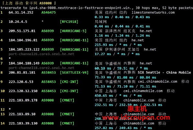Click the AS9808 header title
The height and width of the screenshot is (130, 193).
point(45,3)
